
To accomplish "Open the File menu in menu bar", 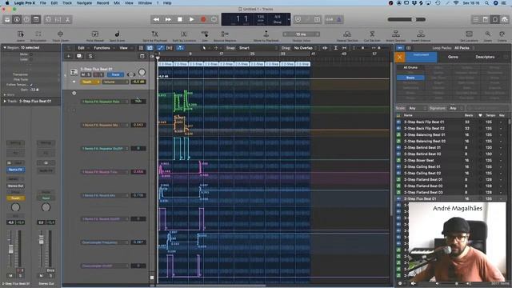I will point(42,3).
